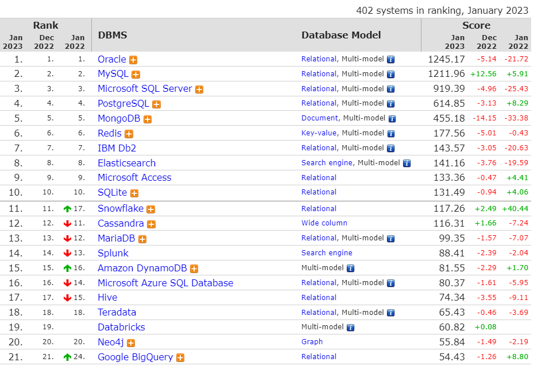Click the score change +40.44
Image resolution: width=534 pixels, height=366 pixels.
(515, 208)
